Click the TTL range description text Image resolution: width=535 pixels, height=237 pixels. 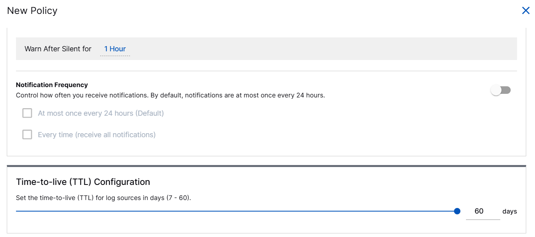coord(103,198)
